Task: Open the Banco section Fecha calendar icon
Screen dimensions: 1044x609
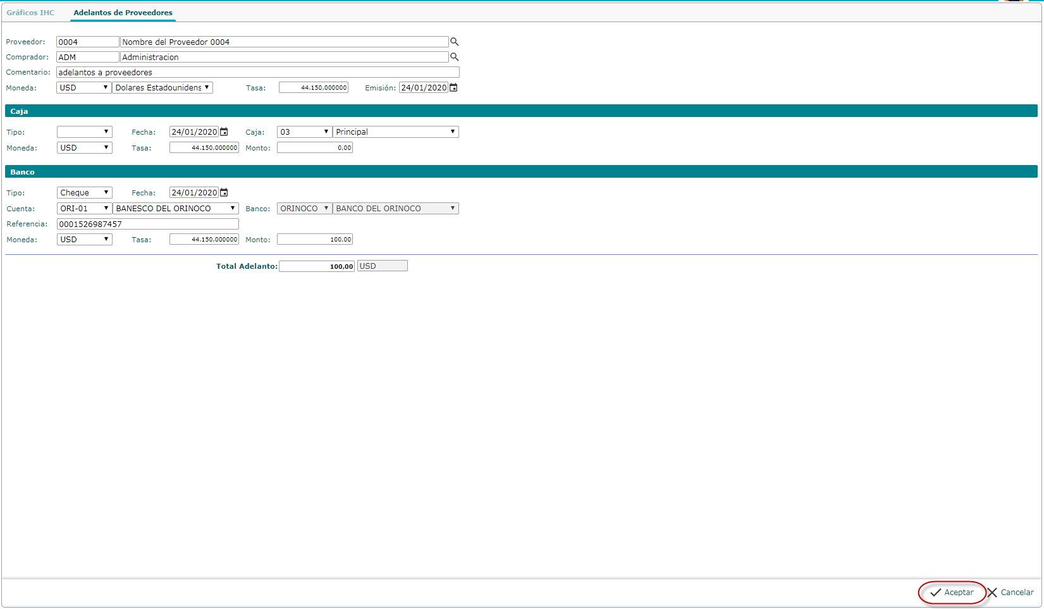Action: pyautogui.click(x=224, y=193)
